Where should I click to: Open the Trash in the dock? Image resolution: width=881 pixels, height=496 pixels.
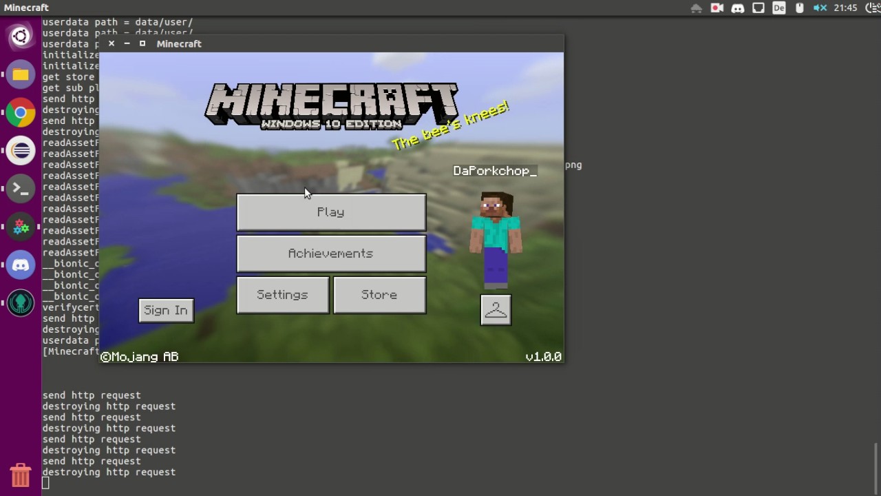point(21,475)
